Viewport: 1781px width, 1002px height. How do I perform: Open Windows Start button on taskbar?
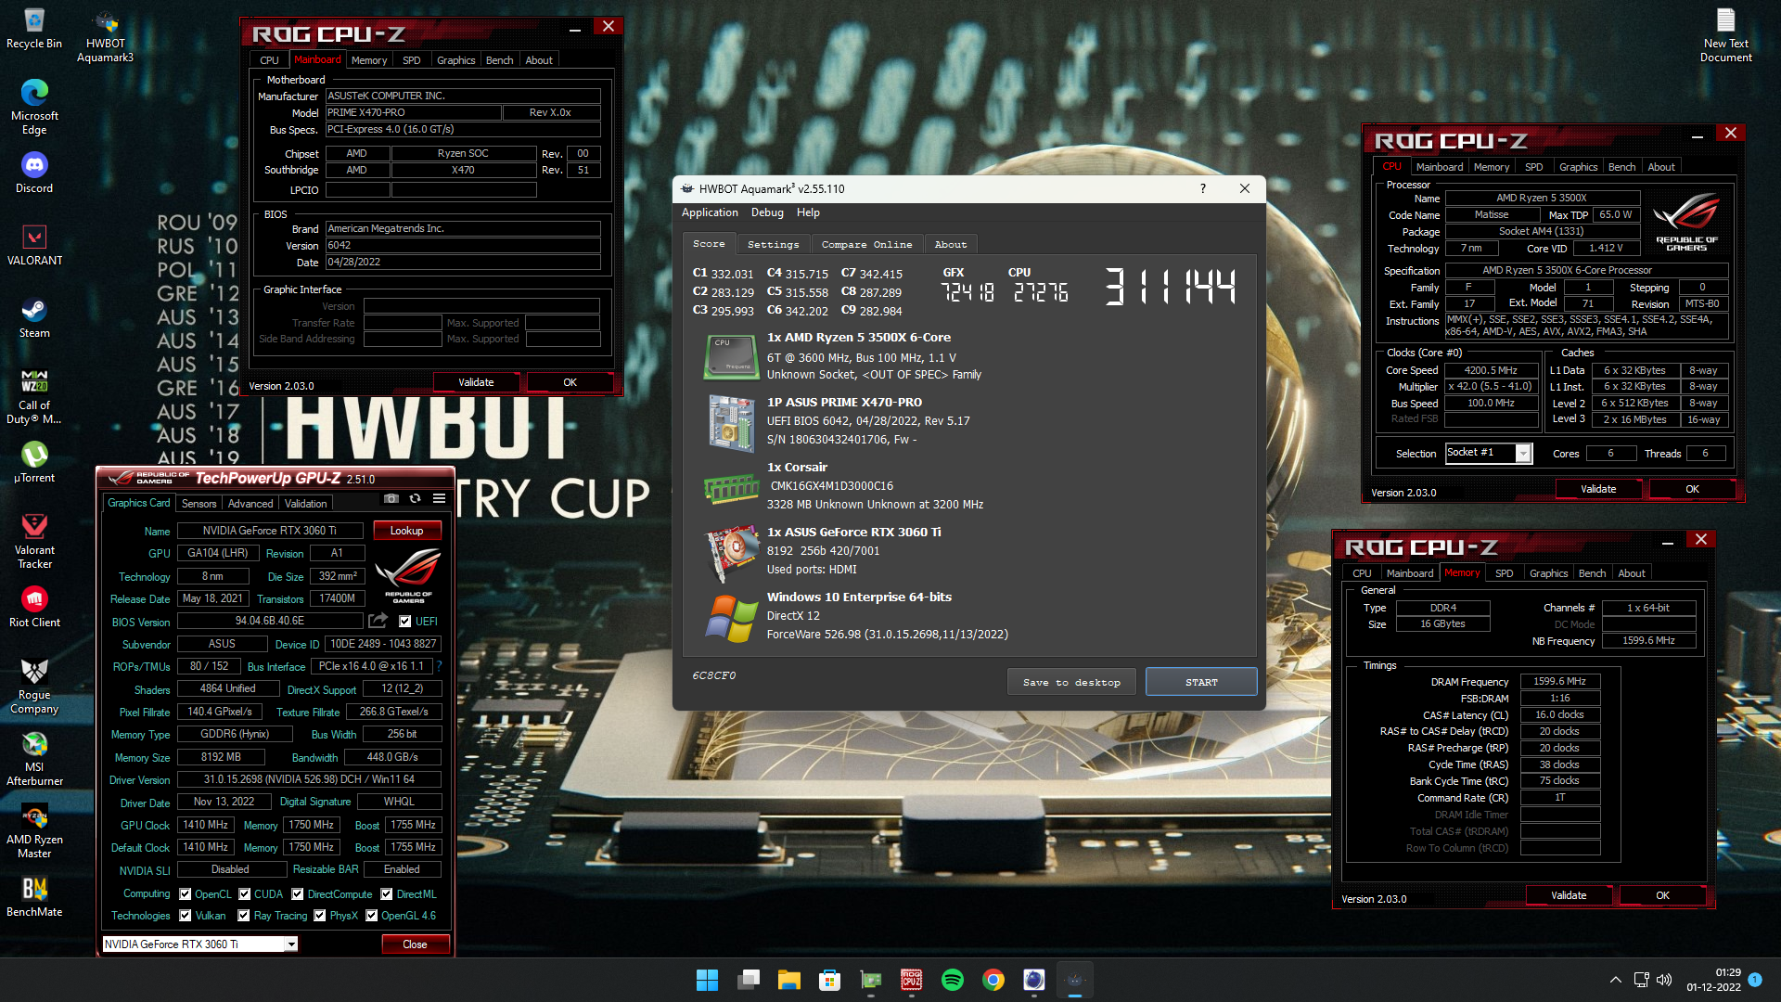pyautogui.click(x=707, y=980)
